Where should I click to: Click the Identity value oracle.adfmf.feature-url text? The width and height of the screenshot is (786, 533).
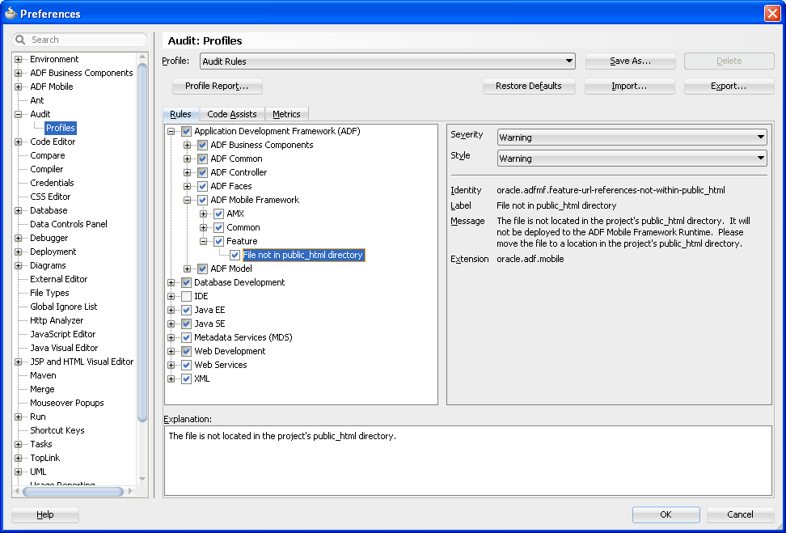[611, 191]
